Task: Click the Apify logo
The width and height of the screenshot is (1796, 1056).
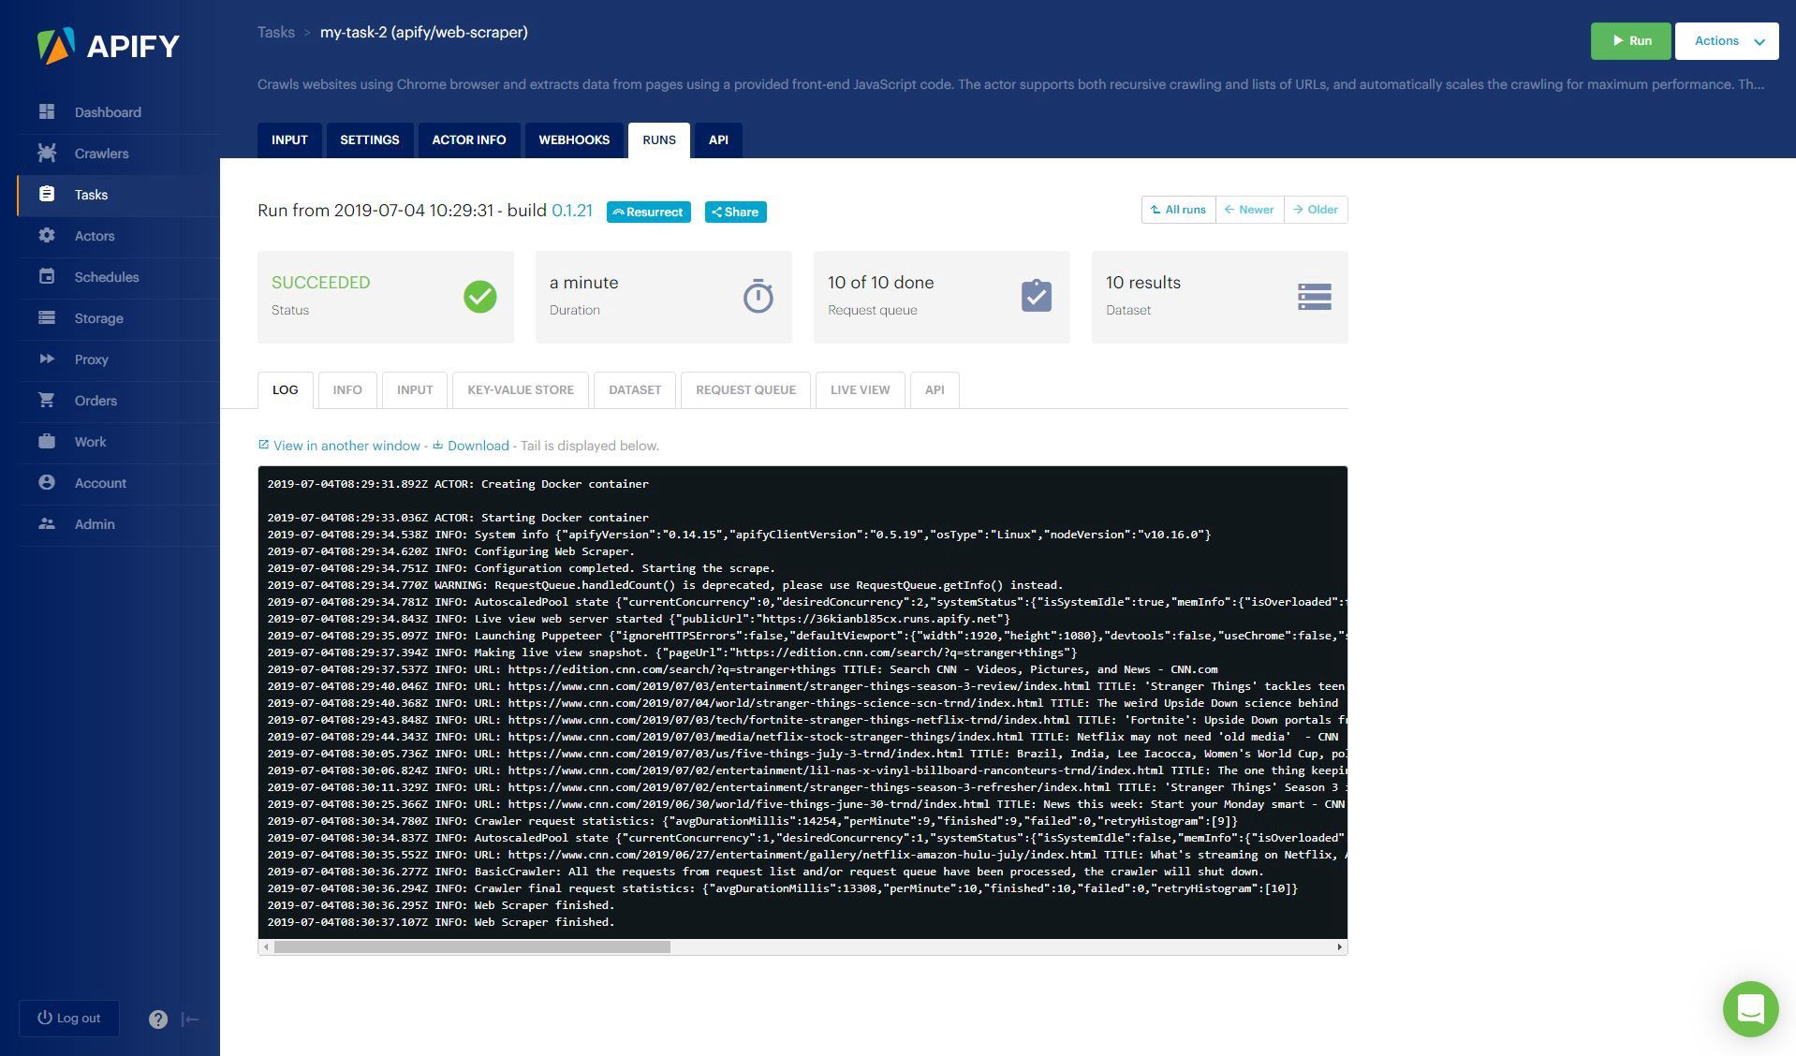Action: [108, 46]
